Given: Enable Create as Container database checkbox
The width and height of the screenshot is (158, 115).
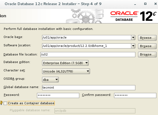Looking at the screenshot, I should coord(5,103).
